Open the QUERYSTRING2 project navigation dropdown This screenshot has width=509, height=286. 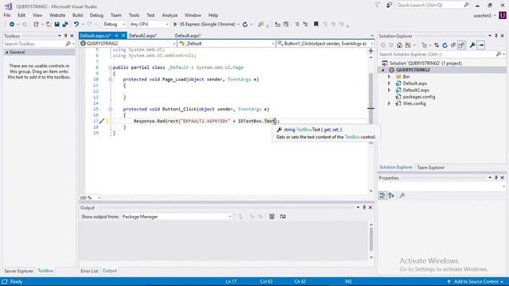coord(128,44)
